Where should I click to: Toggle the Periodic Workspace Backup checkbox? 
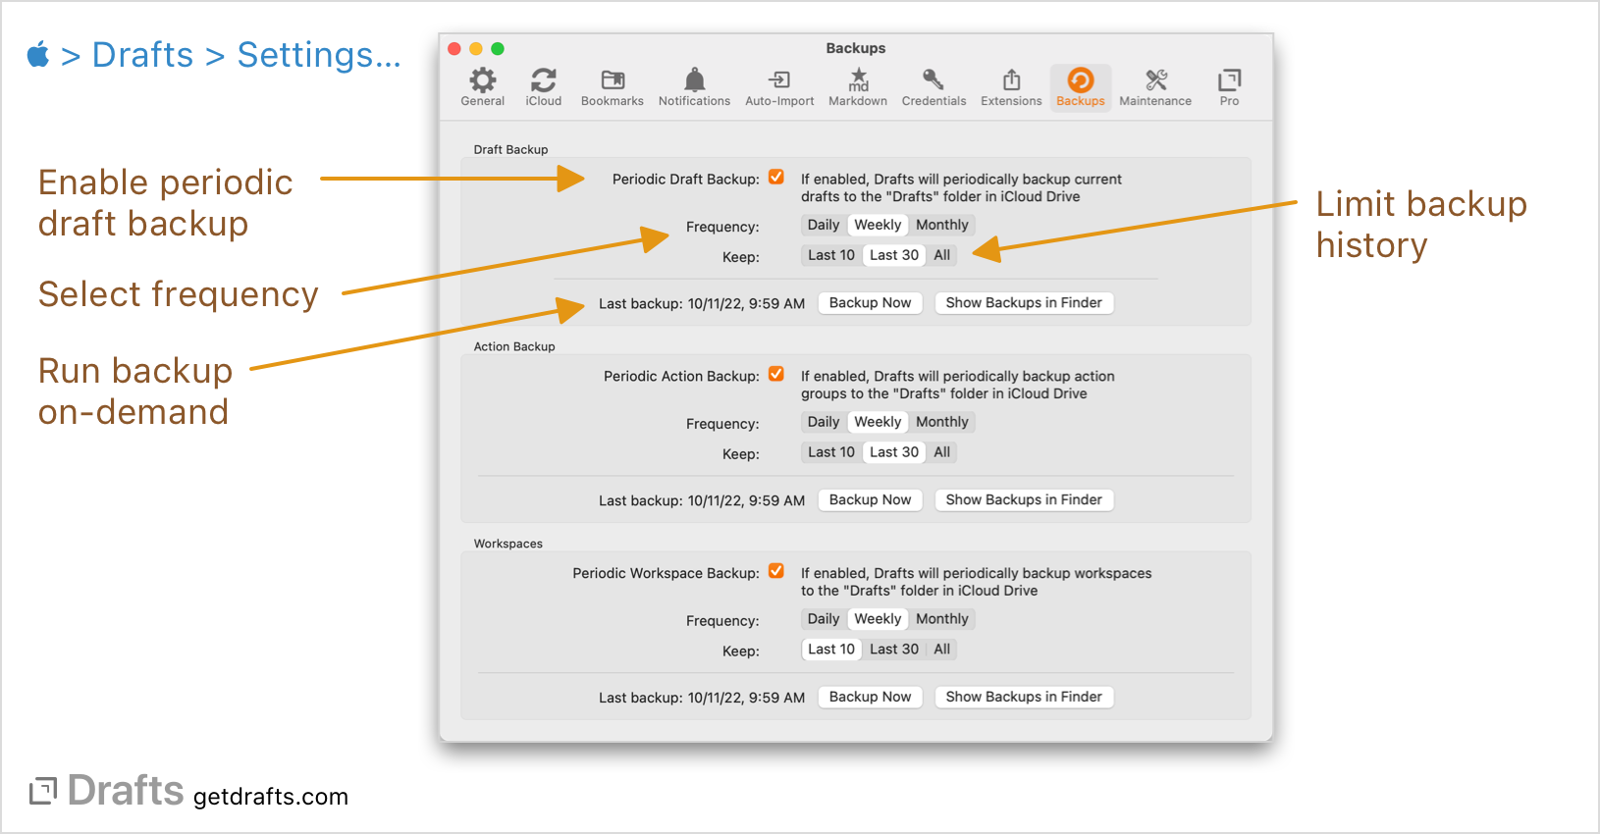click(x=776, y=571)
